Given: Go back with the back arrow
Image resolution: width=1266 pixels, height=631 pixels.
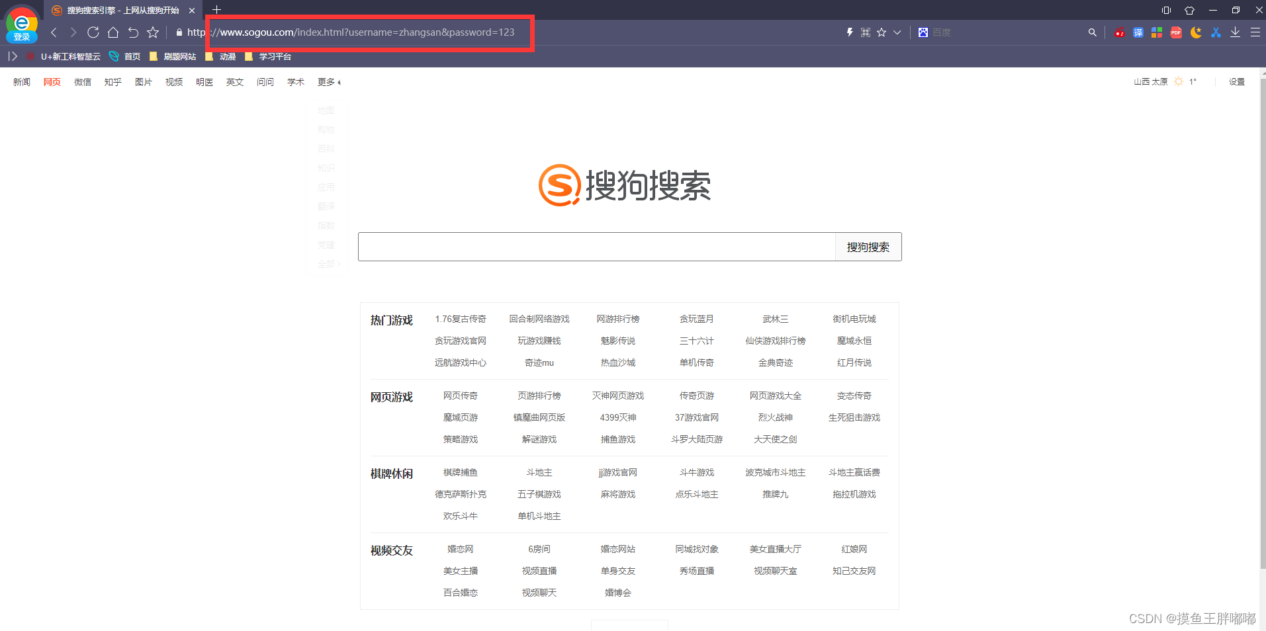Looking at the screenshot, I should click(54, 32).
